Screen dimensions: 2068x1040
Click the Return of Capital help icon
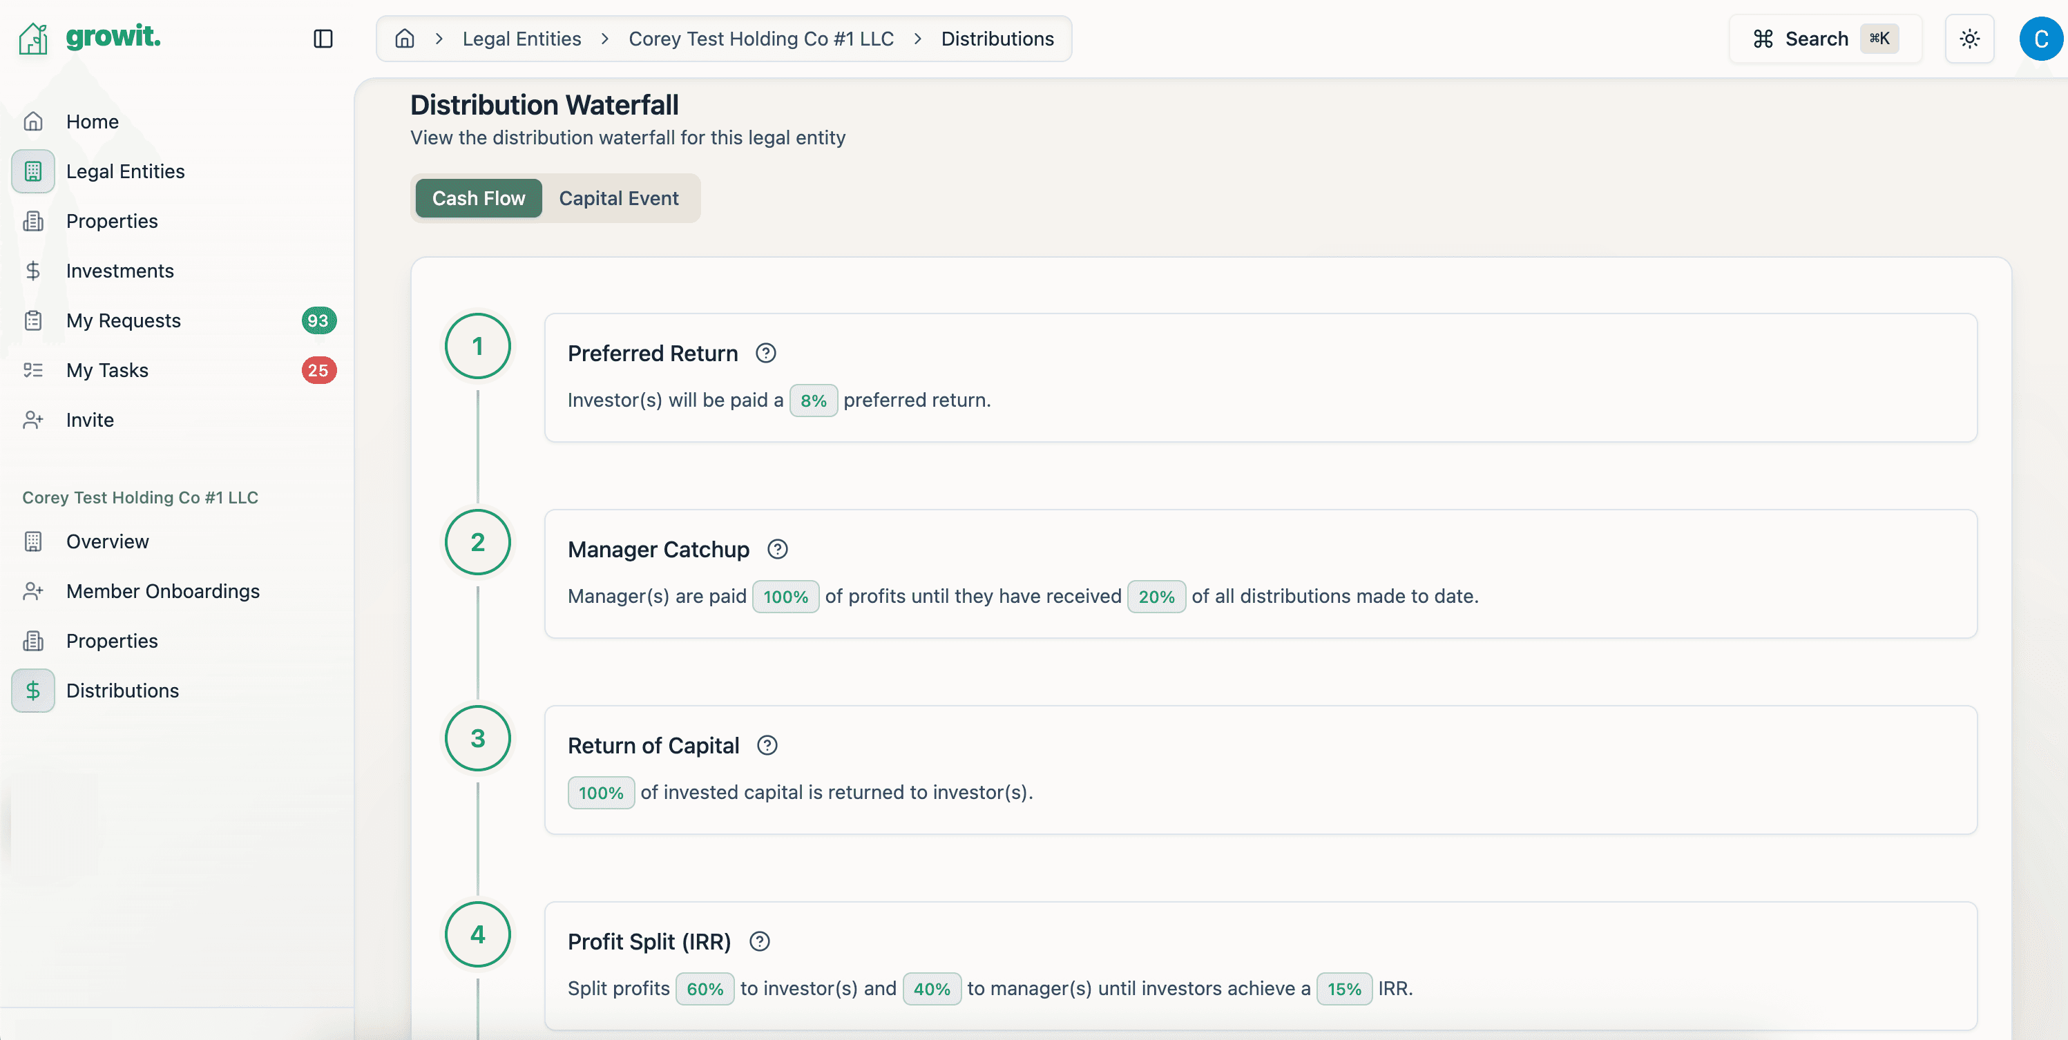pos(767,746)
